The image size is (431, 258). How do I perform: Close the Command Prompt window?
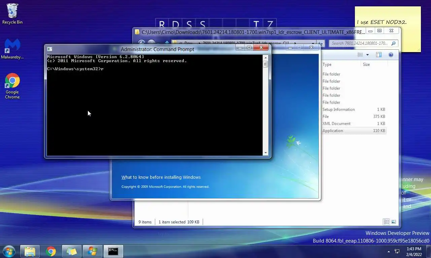(261, 48)
